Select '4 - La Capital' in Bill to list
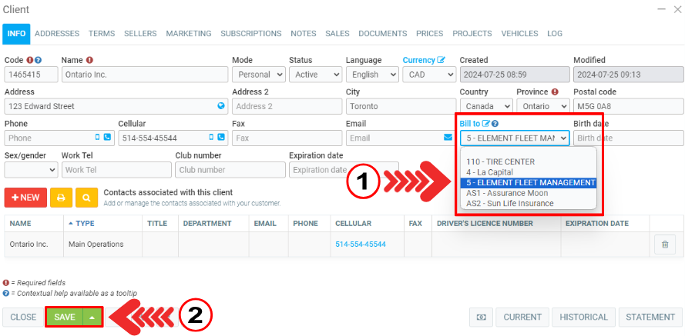The width and height of the screenshot is (685, 336). (489, 172)
